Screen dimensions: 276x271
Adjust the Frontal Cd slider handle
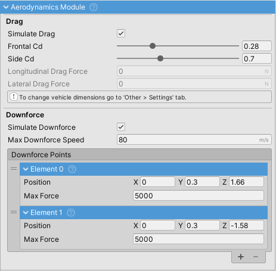pyautogui.click(x=153, y=46)
